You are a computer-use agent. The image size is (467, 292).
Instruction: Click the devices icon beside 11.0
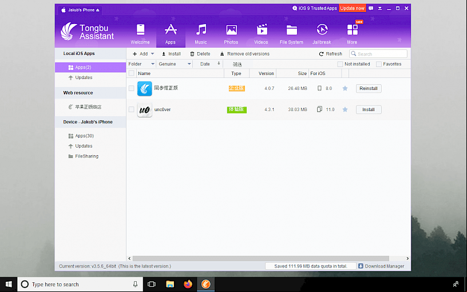pyautogui.click(x=319, y=109)
